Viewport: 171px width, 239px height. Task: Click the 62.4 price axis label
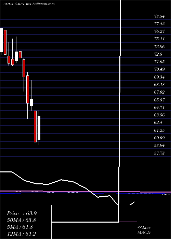158,123
